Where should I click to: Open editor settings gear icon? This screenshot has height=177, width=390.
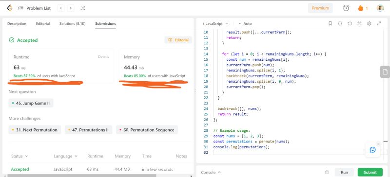369,23
